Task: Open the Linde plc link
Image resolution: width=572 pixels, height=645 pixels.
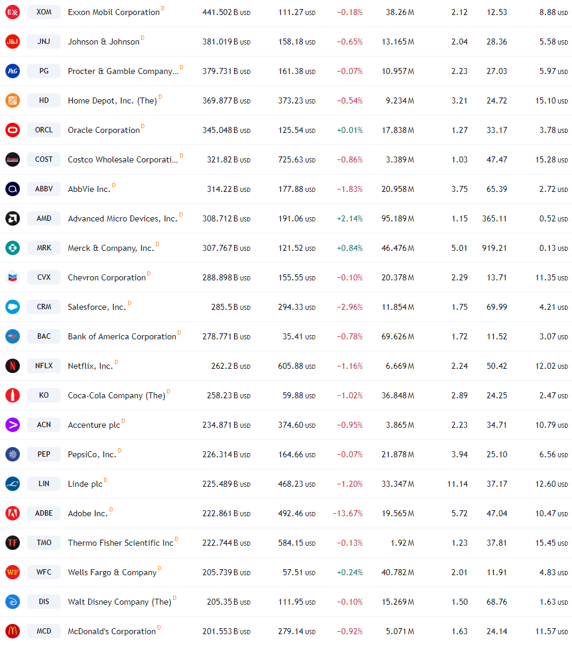Action: point(85,484)
